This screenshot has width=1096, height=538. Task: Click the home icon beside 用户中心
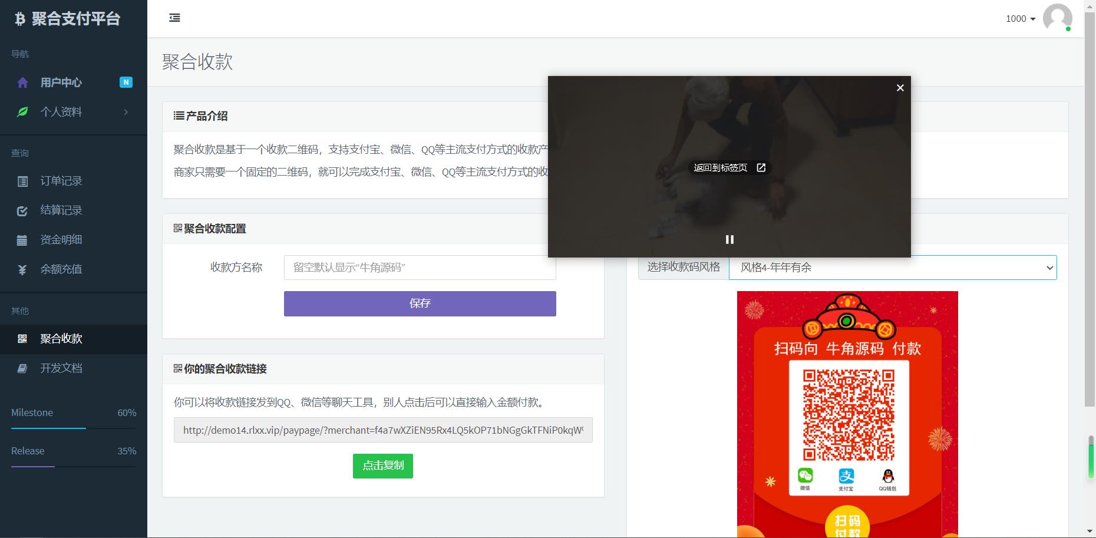point(22,82)
